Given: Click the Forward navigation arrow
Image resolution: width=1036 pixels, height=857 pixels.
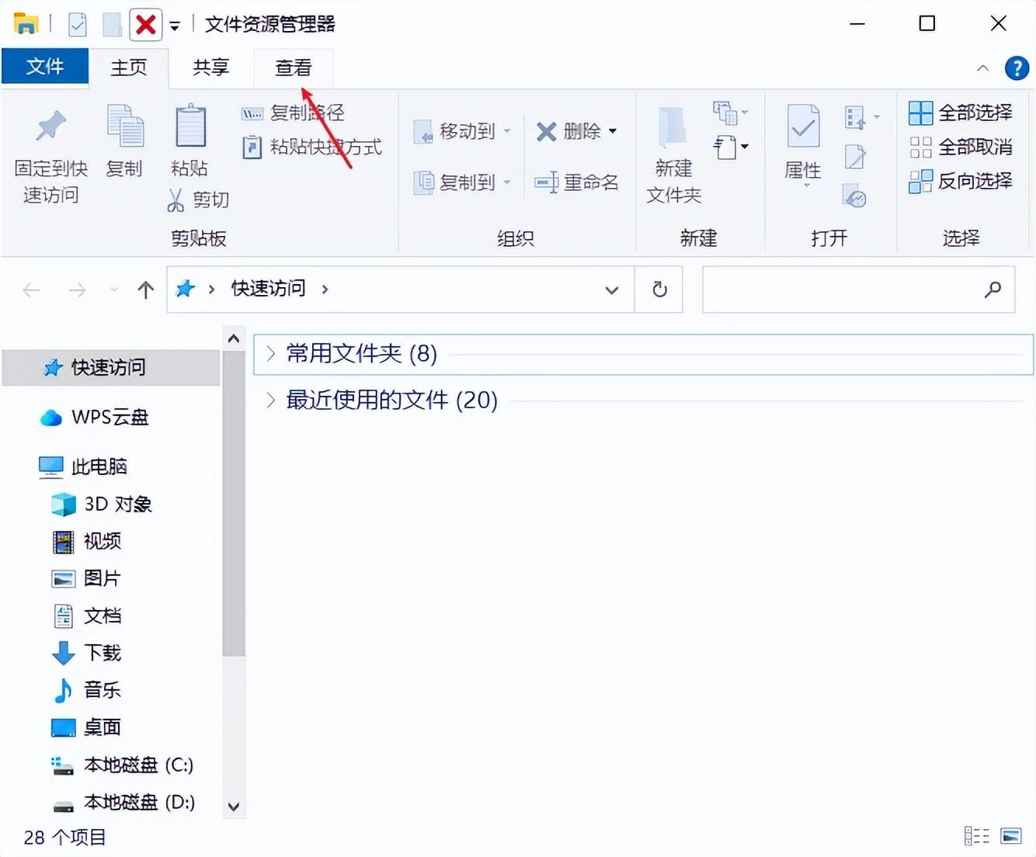Looking at the screenshot, I should [x=77, y=290].
